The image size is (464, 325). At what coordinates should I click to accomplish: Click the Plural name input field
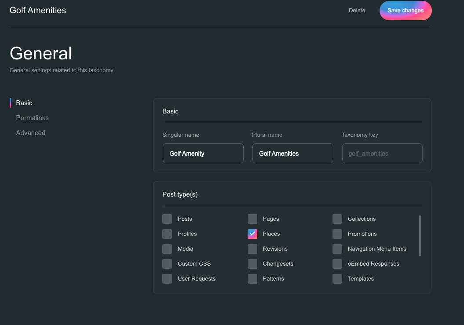pyautogui.click(x=292, y=153)
